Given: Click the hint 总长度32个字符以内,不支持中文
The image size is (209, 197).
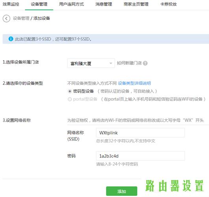Looking at the screenshot, I should pyautogui.click(x=125, y=141).
